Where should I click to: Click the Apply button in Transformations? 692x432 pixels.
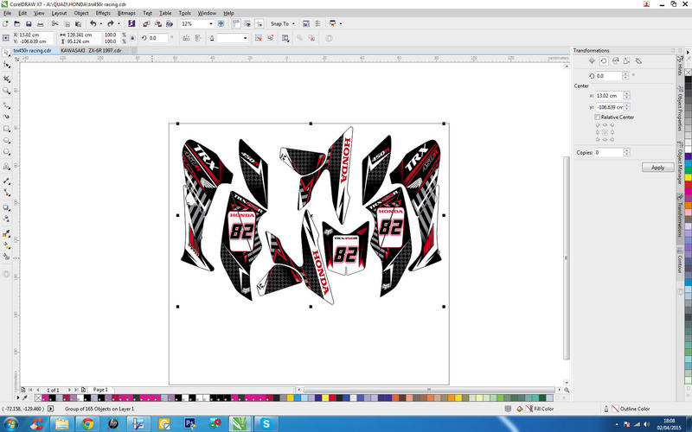click(x=657, y=168)
